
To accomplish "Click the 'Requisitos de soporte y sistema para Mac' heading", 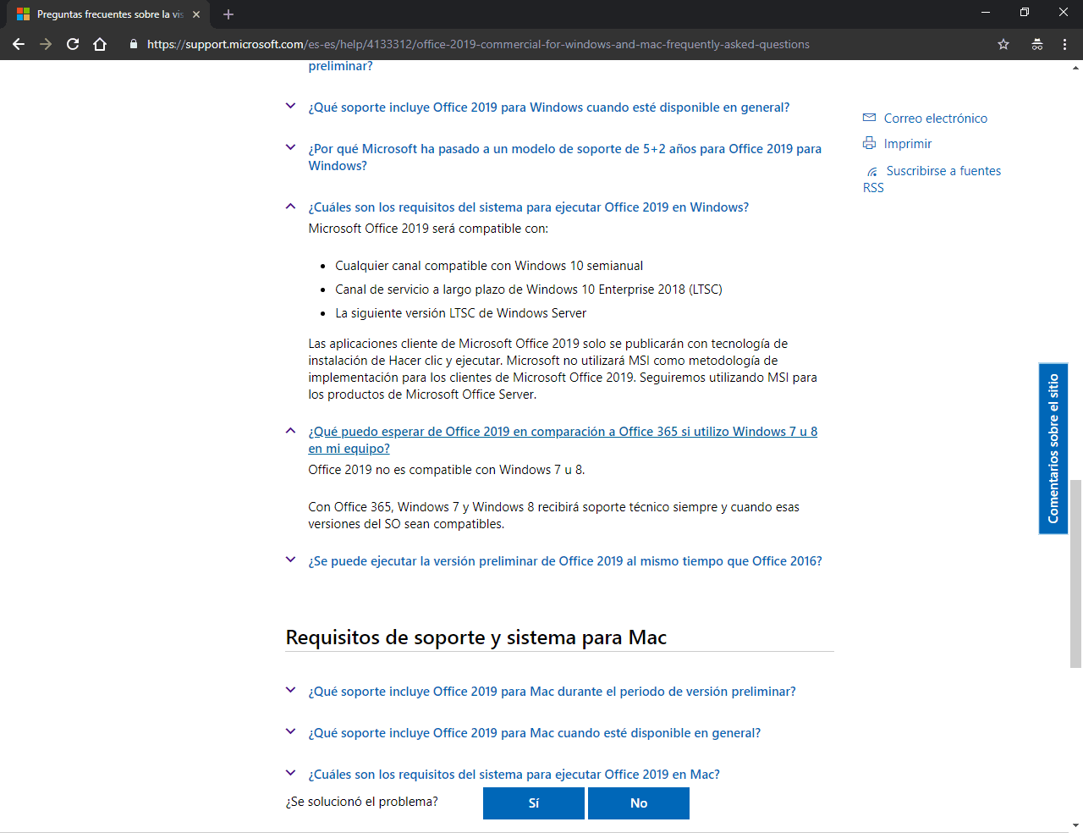I will point(476,637).
